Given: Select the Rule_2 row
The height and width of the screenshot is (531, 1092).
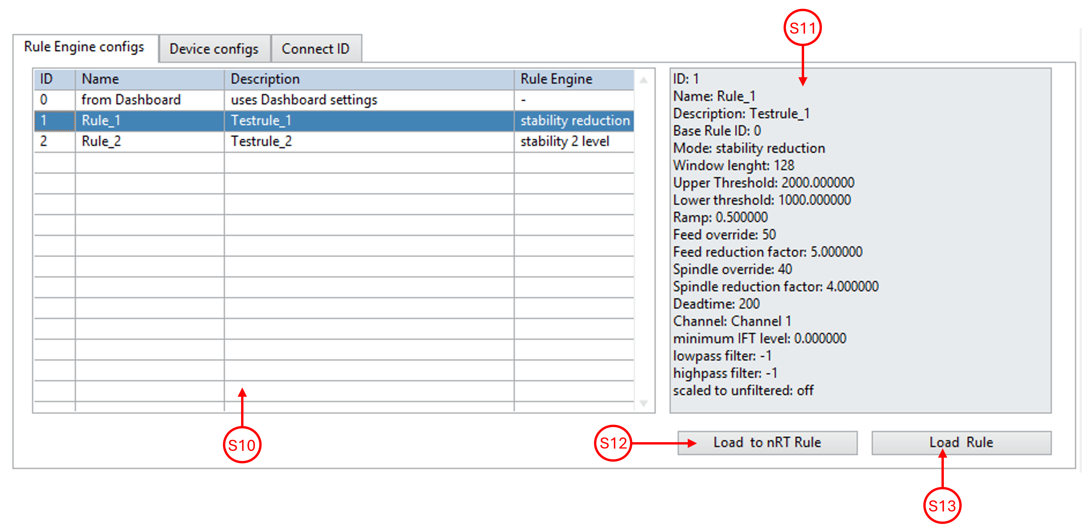Looking at the screenshot, I should point(101,141).
